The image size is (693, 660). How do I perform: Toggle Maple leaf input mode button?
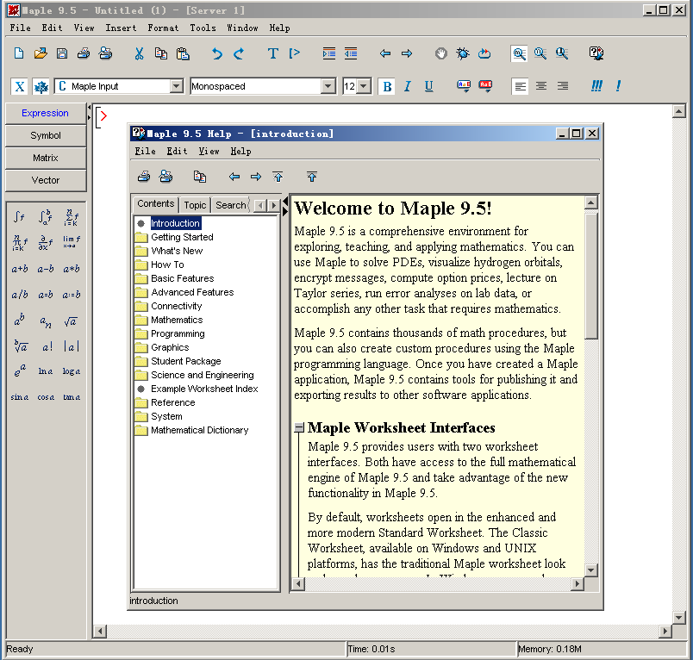pos(41,86)
